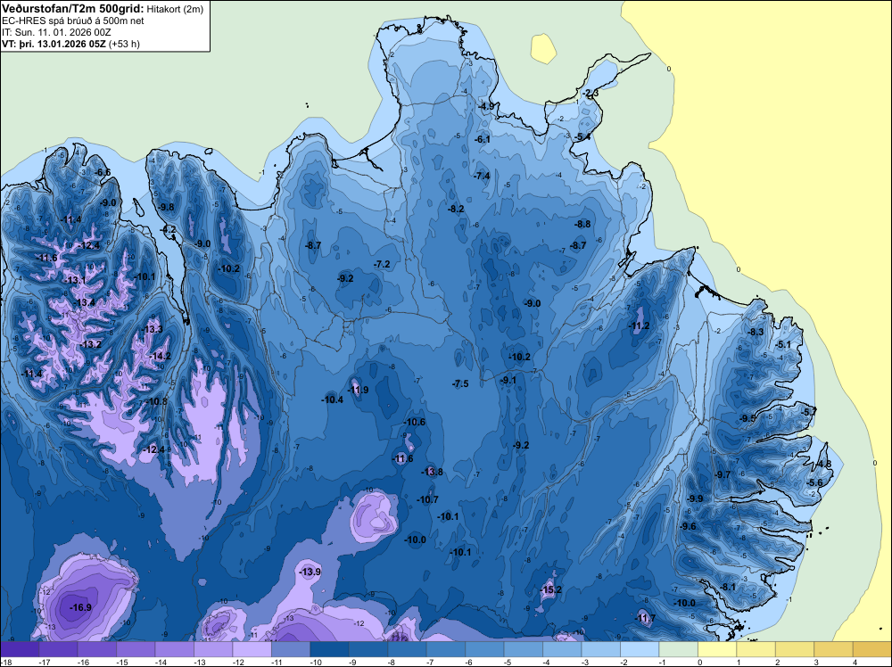Select the yellow legend swatch labeled 0
The width and height of the screenshot is (892, 667).
click(717, 649)
